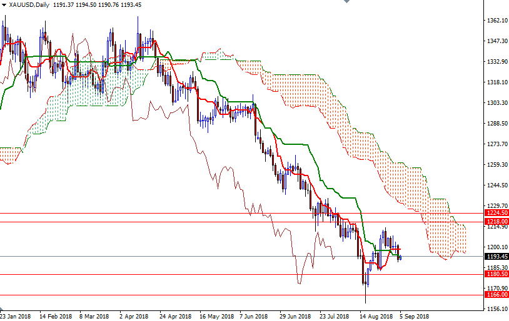Image resolution: width=509 pixels, height=321 pixels.
Task: Click the 2 Apr 2018 date label
Action: (x=134, y=316)
